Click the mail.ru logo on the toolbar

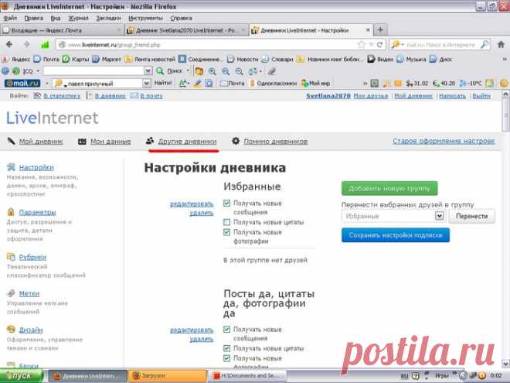[22, 84]
